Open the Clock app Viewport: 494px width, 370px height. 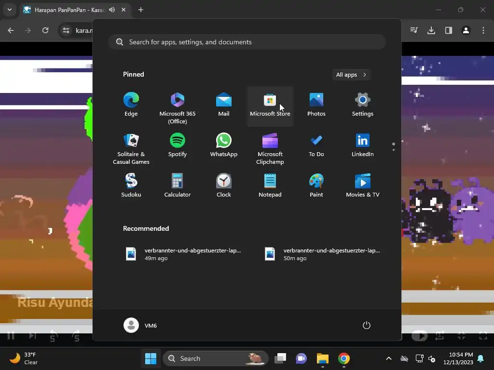(224, 186)
